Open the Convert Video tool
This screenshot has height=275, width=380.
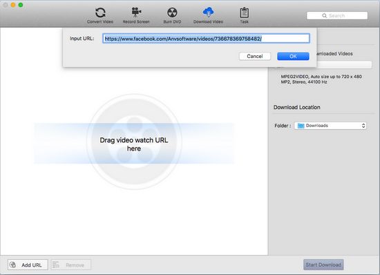[x=100, y=15]
